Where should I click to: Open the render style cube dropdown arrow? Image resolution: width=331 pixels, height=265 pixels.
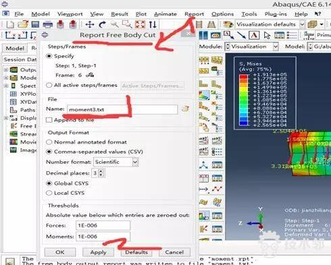tap(322, 24)
